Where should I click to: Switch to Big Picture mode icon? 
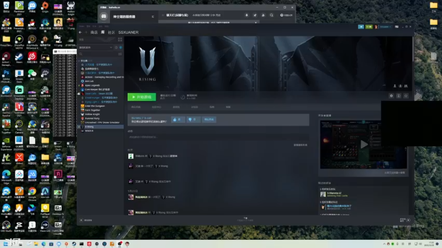click(397, 26)
